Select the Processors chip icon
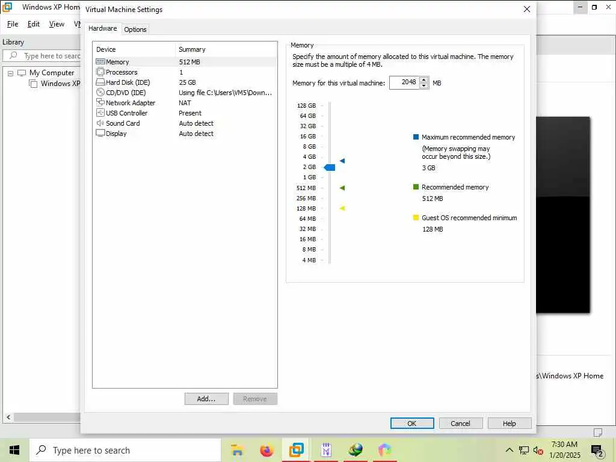 (100, 72)
